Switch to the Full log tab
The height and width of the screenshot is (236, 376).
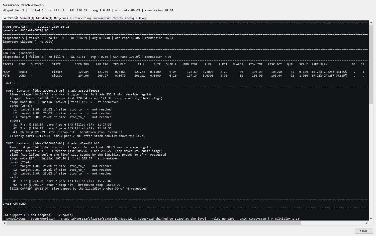pyautogui.click(x=141, y=18)
